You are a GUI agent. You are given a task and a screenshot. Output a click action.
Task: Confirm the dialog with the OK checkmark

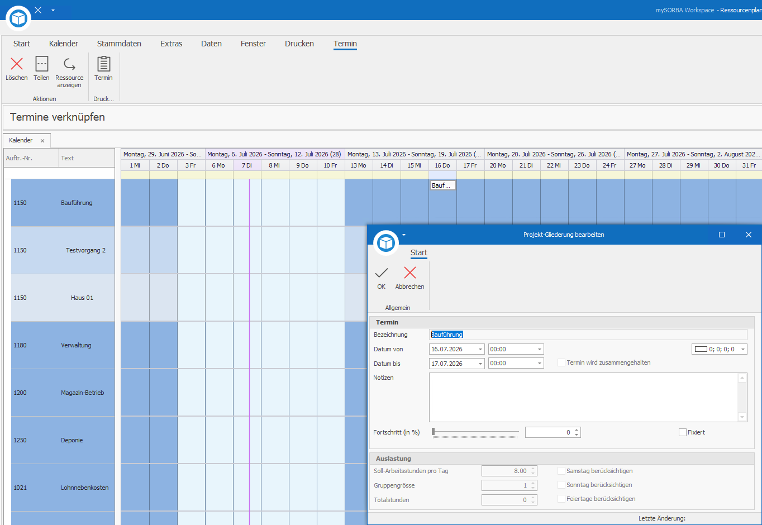coord(382,273)
